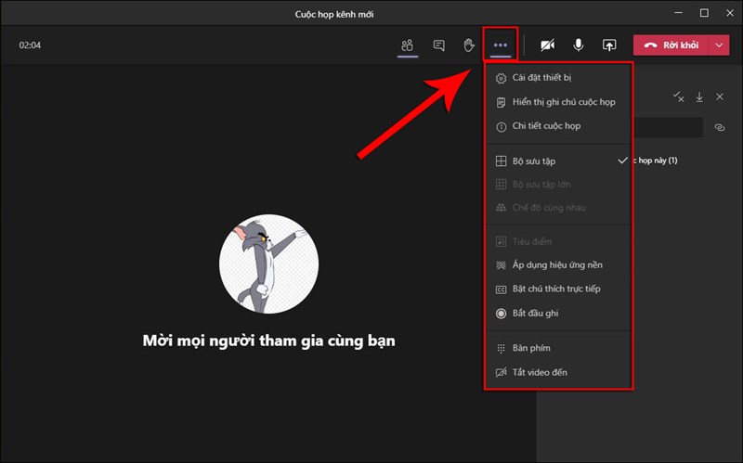
Task: Click the invite search field in panel
Action: (668, 128)
